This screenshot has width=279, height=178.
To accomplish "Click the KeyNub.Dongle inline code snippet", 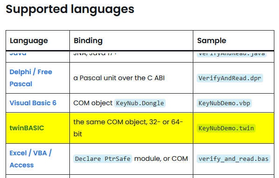I will point(140,103).
